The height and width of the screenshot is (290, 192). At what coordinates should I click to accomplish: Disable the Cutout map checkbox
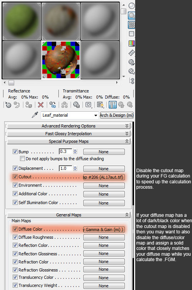tap(15, 177)
